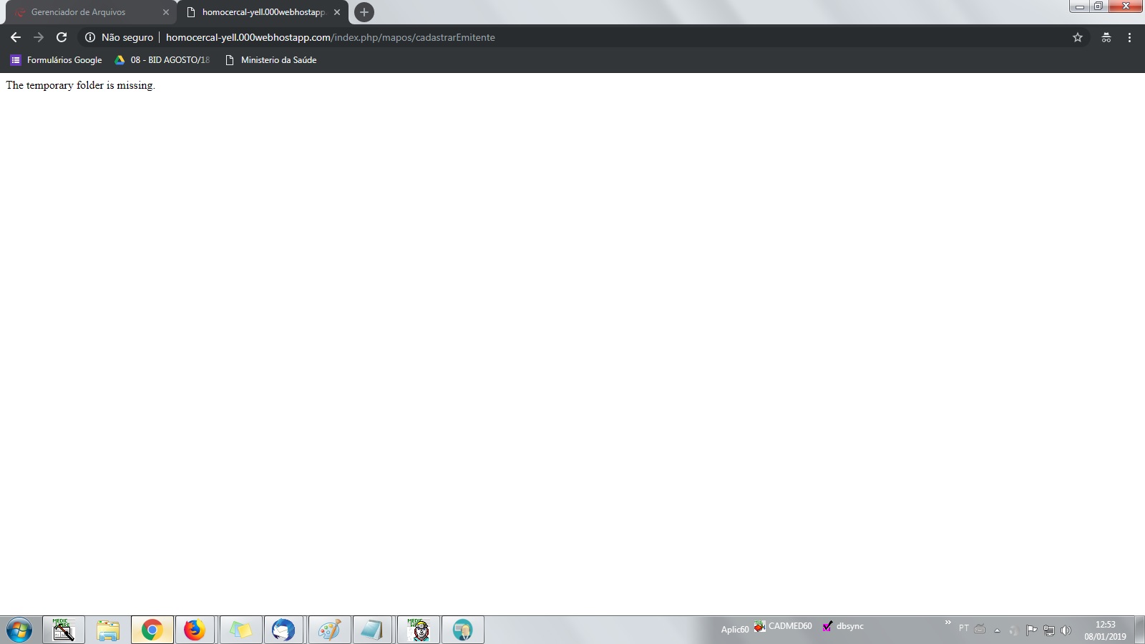Click the Action Center flag icon
The image size is (1145, 644).
(1033, 630)
